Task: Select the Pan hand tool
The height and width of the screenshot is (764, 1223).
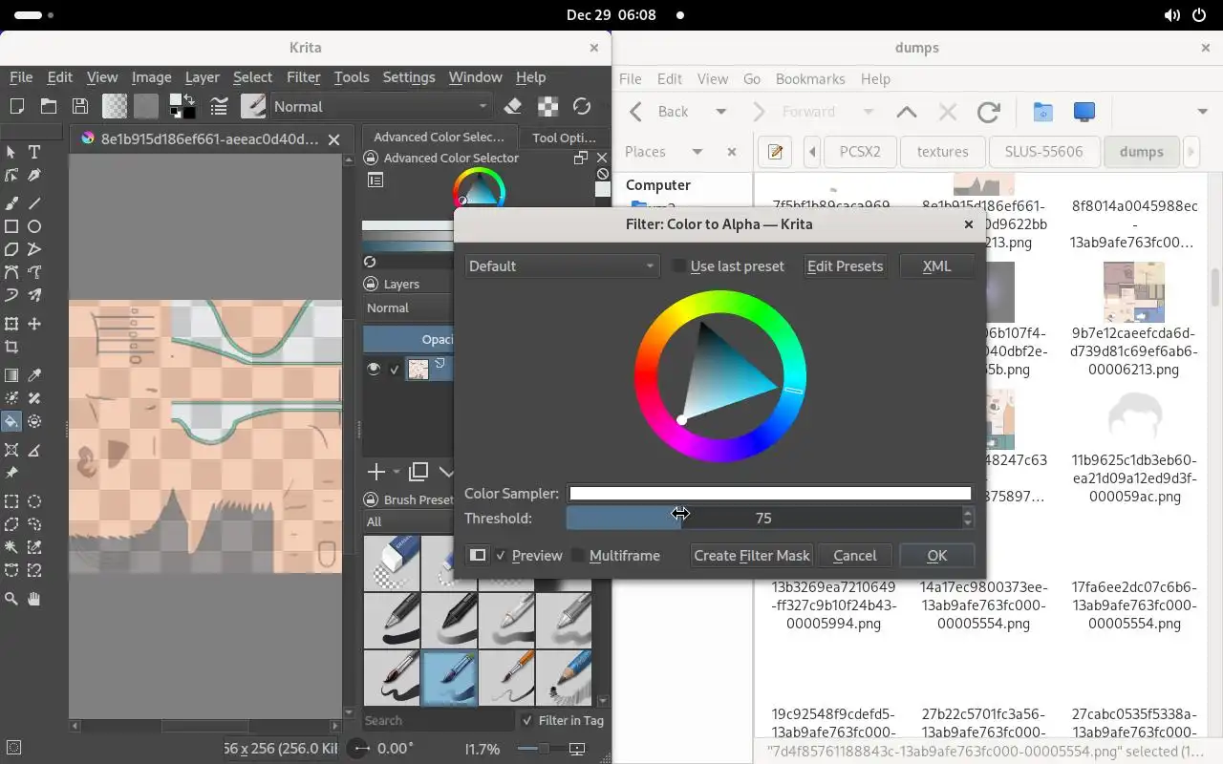Action: point(34,599)
